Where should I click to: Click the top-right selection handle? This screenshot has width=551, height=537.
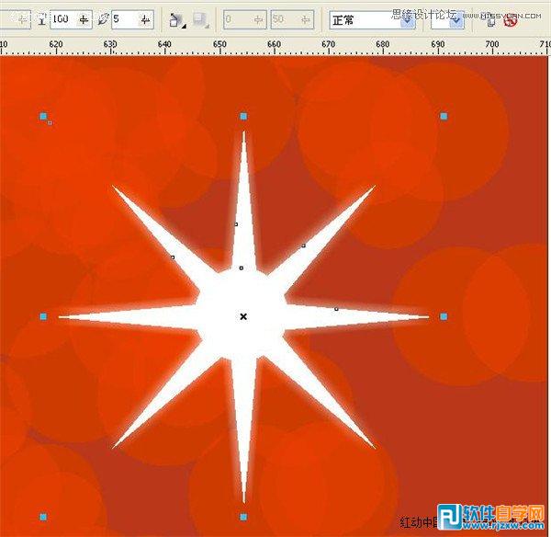click(x=444, y=116)
